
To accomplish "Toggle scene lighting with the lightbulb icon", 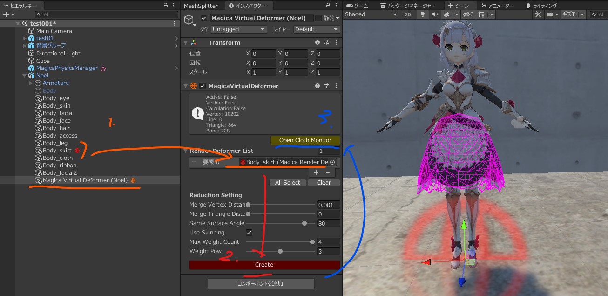I will point(423,14).
